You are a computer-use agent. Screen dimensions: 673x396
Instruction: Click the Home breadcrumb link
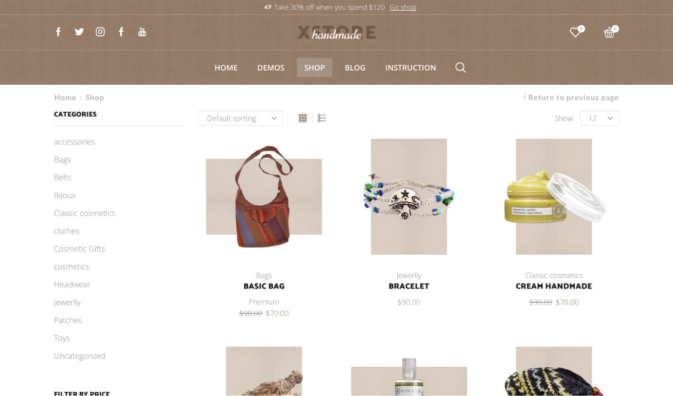[65, 98]
